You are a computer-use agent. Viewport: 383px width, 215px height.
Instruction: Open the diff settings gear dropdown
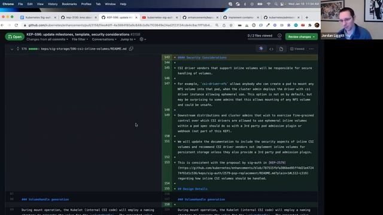coord(142,39)
